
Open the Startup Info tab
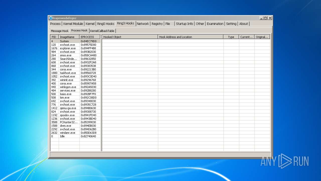pyautogui.click(x=185, y=24)
